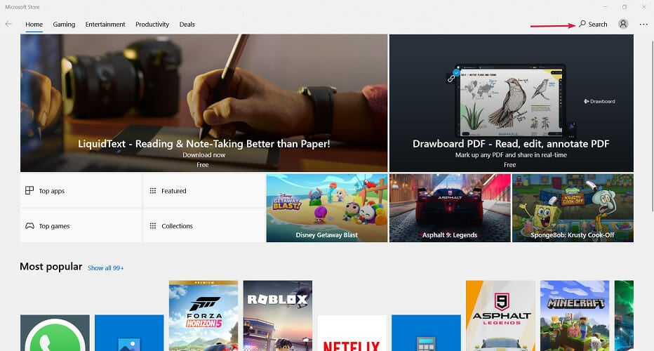Open the blue Calculator app tile
Screen dimensions: 654x351
426,333
